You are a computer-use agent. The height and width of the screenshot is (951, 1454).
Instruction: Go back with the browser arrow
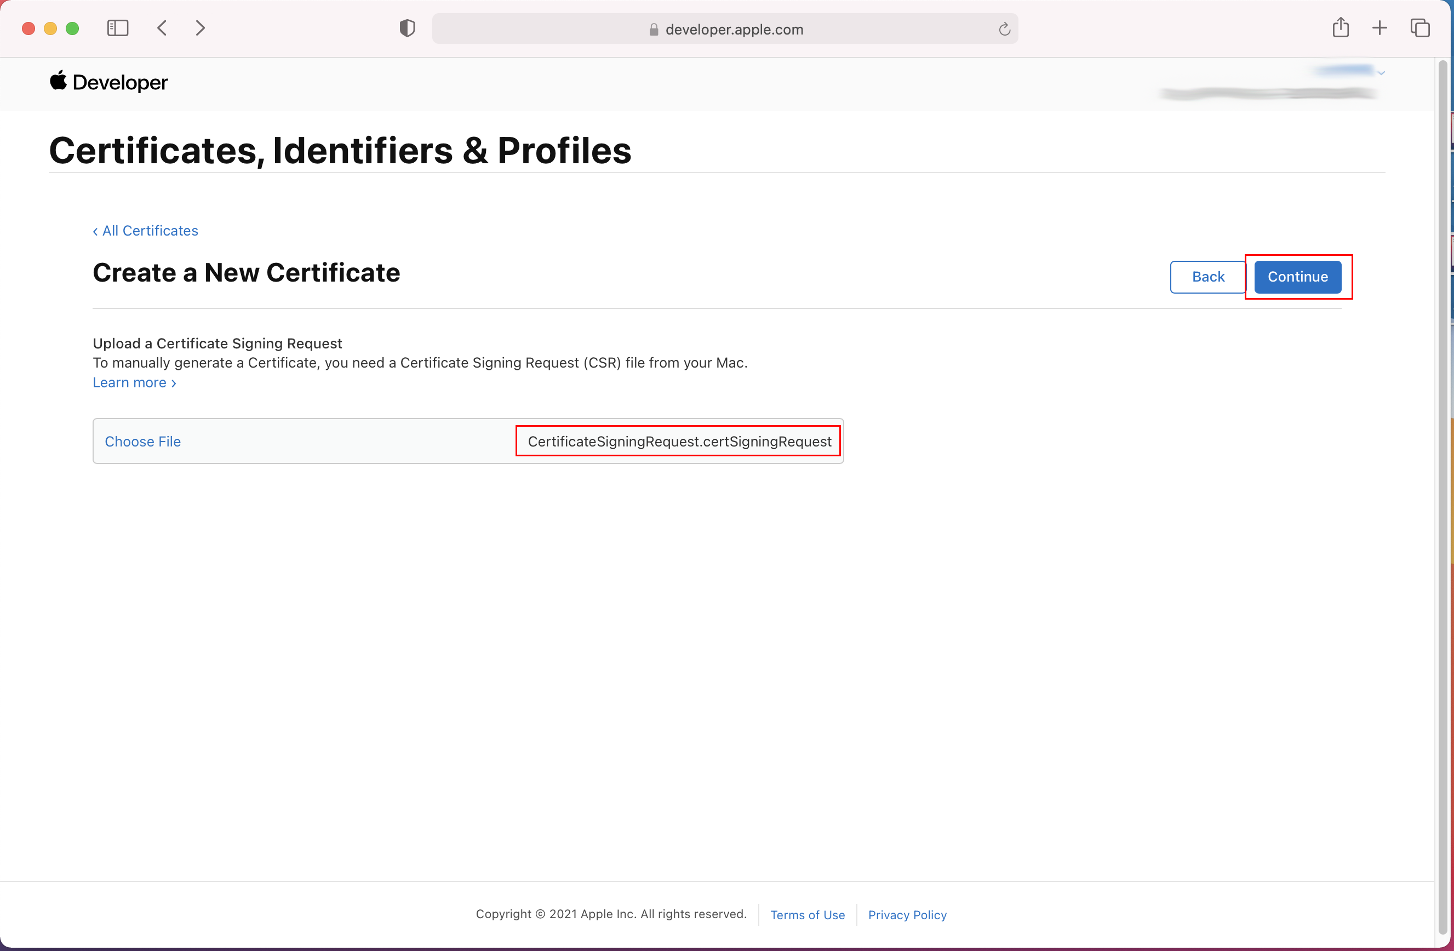[x=162, y=28]
